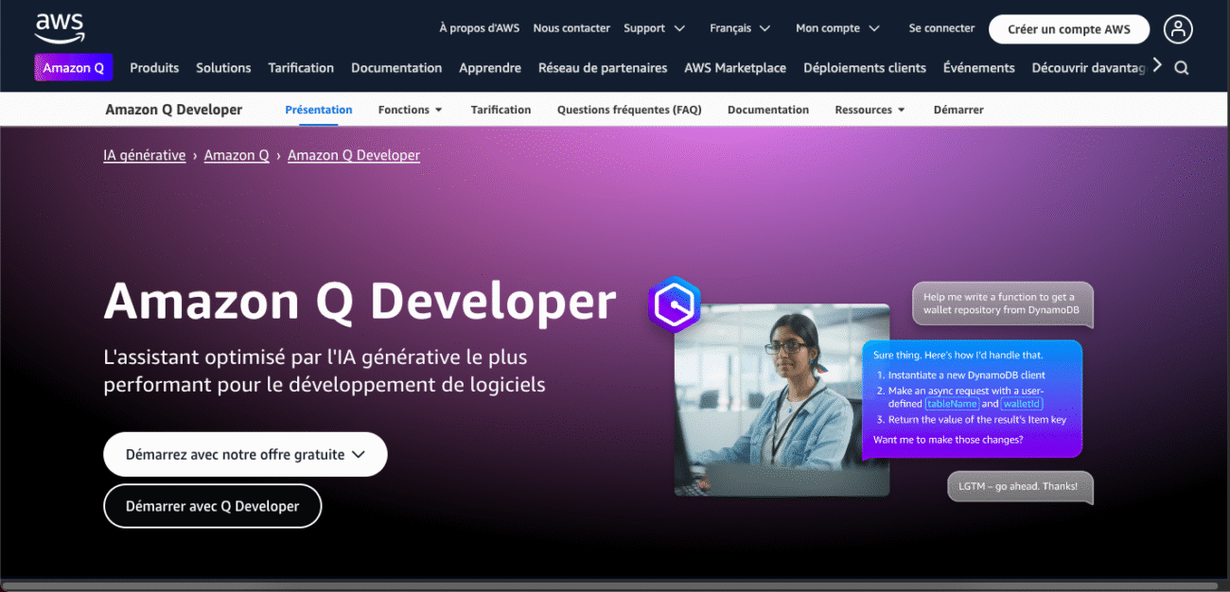Open the Français language dropdown
This screenshot has width=1230, height=592.
tap(740, 28)
